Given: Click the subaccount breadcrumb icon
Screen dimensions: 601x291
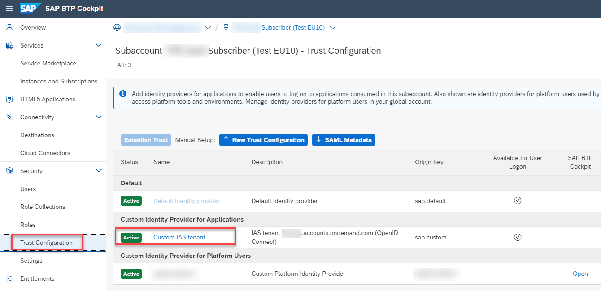Looking at the screenshot, I should click(x=226, y=27).
